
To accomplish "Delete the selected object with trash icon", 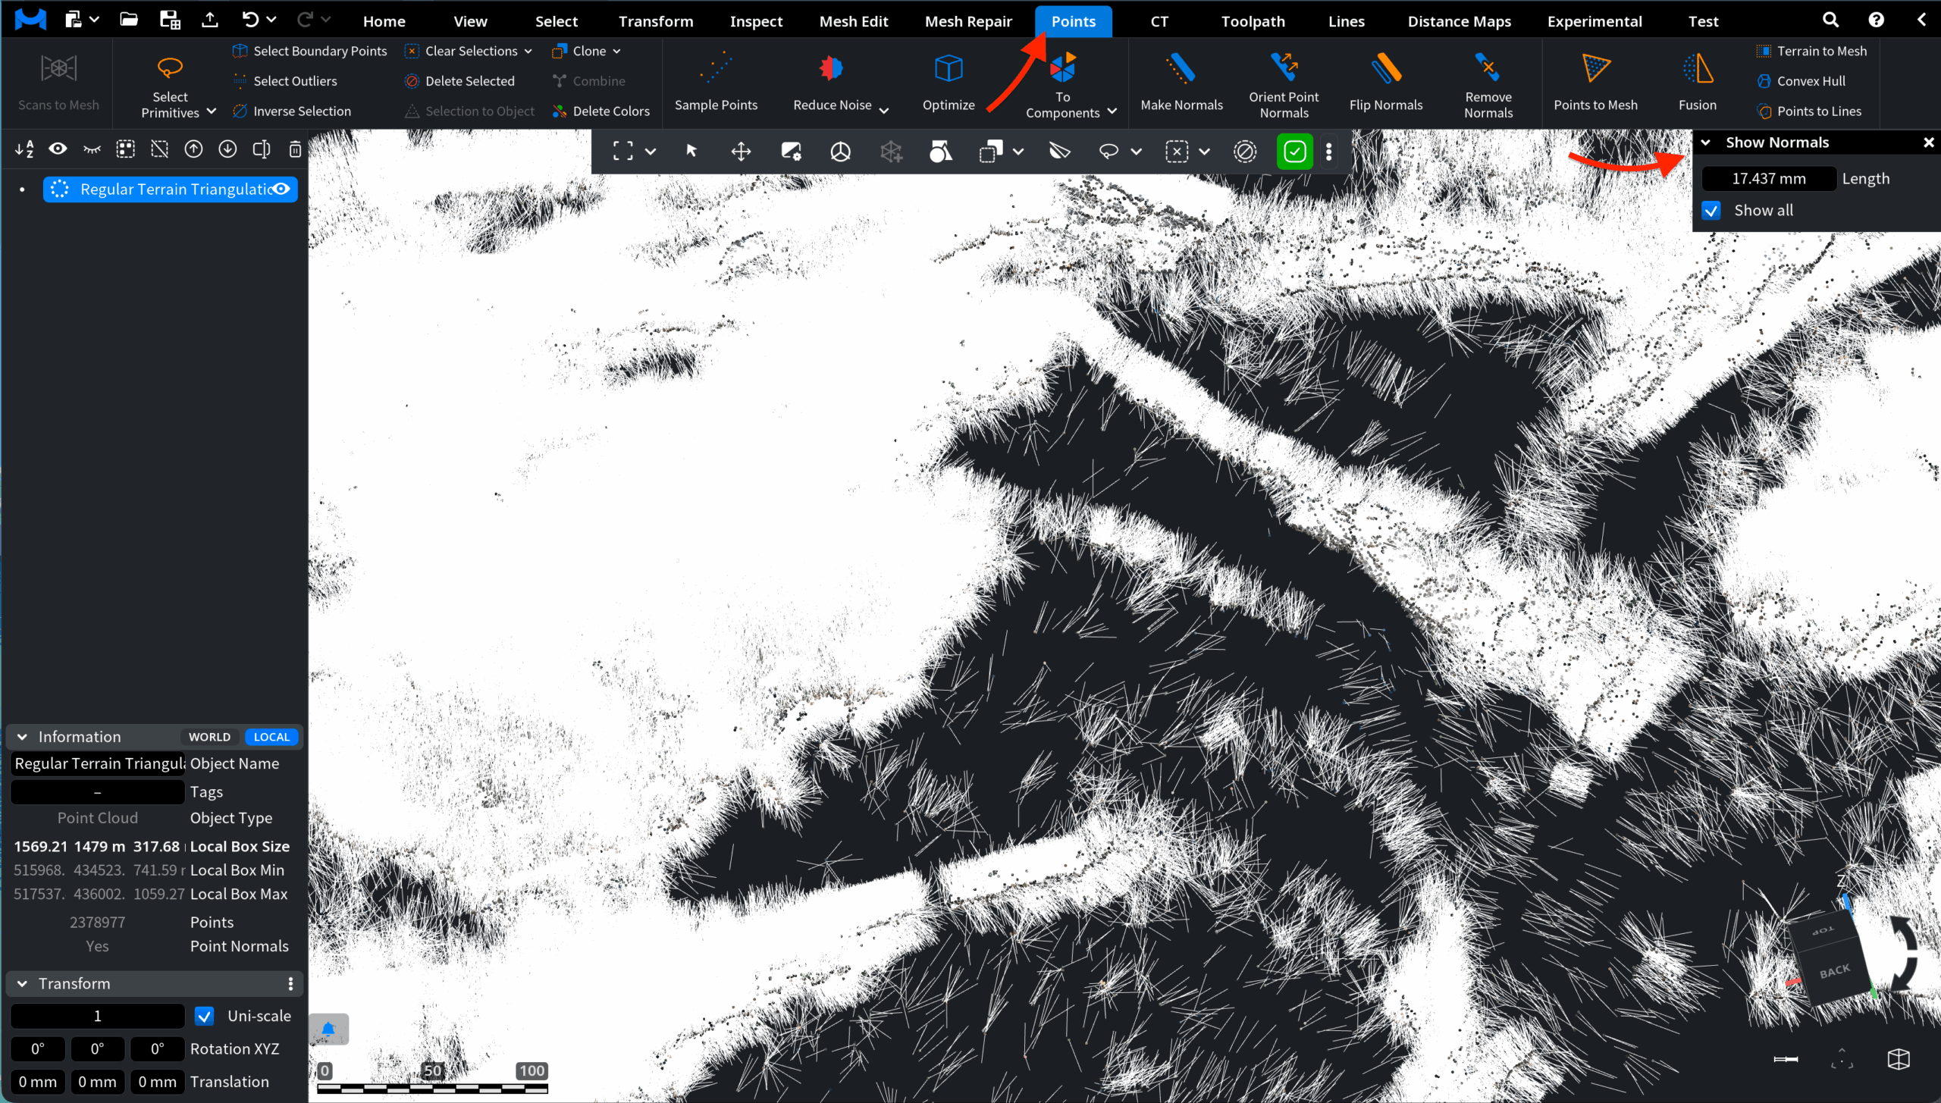I will coord(295,149).
